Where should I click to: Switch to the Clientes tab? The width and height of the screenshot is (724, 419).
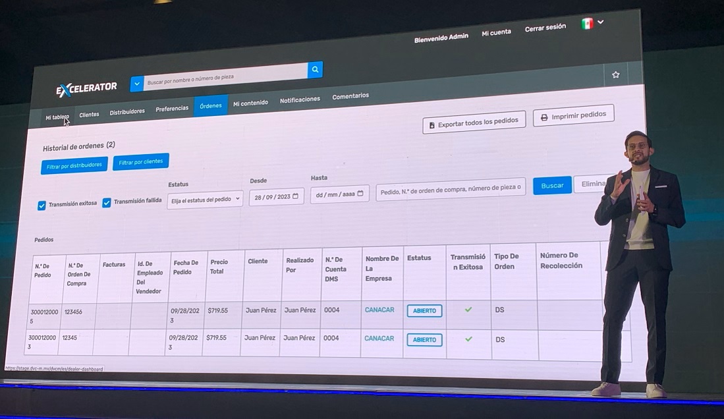89,115
